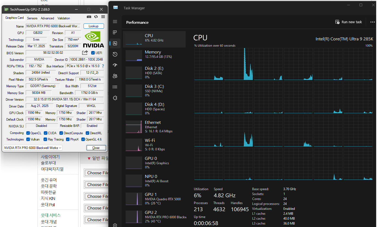Open the GPU-Z hamburger menu

tap(103, 17)
